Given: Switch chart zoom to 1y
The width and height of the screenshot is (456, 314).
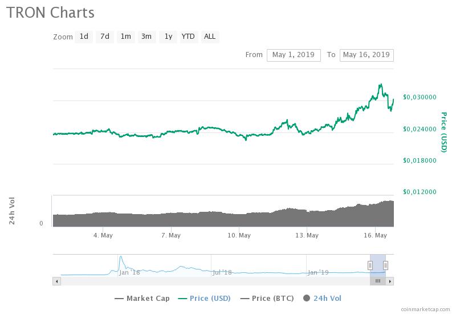Looking at the screenshot, I should (x=168, y=37).
